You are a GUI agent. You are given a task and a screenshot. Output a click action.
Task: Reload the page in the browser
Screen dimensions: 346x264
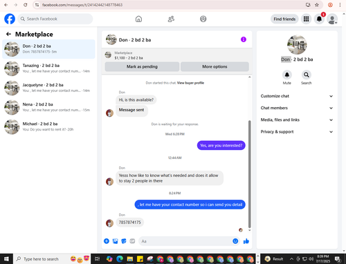coord(26,5)
